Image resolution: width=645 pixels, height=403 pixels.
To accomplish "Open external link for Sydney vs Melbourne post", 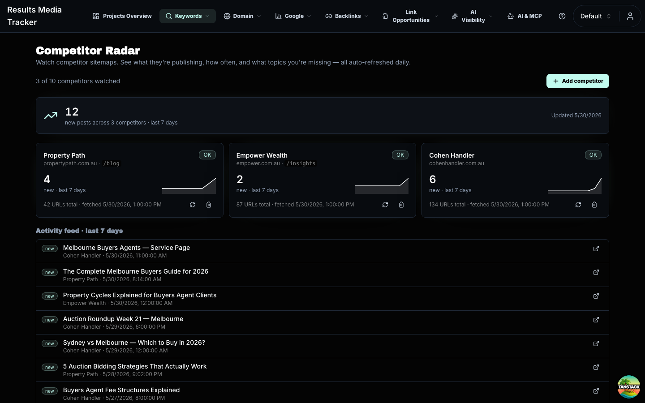I will click(596, 343).
